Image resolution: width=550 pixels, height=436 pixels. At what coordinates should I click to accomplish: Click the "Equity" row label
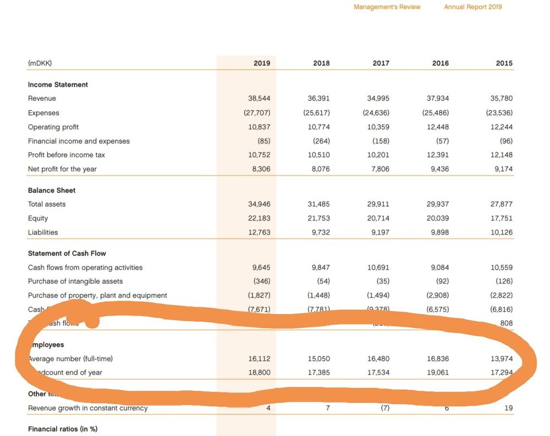click(38, 219)
